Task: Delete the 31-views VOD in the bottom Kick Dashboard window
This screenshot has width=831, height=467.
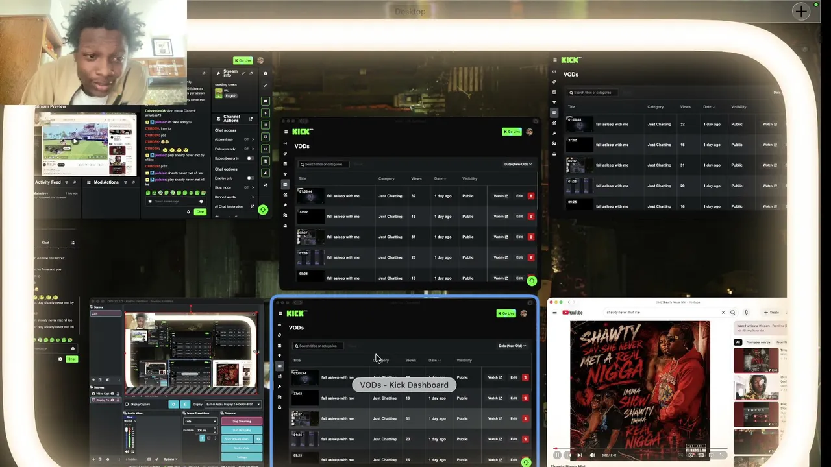Action: coord(525,419)
